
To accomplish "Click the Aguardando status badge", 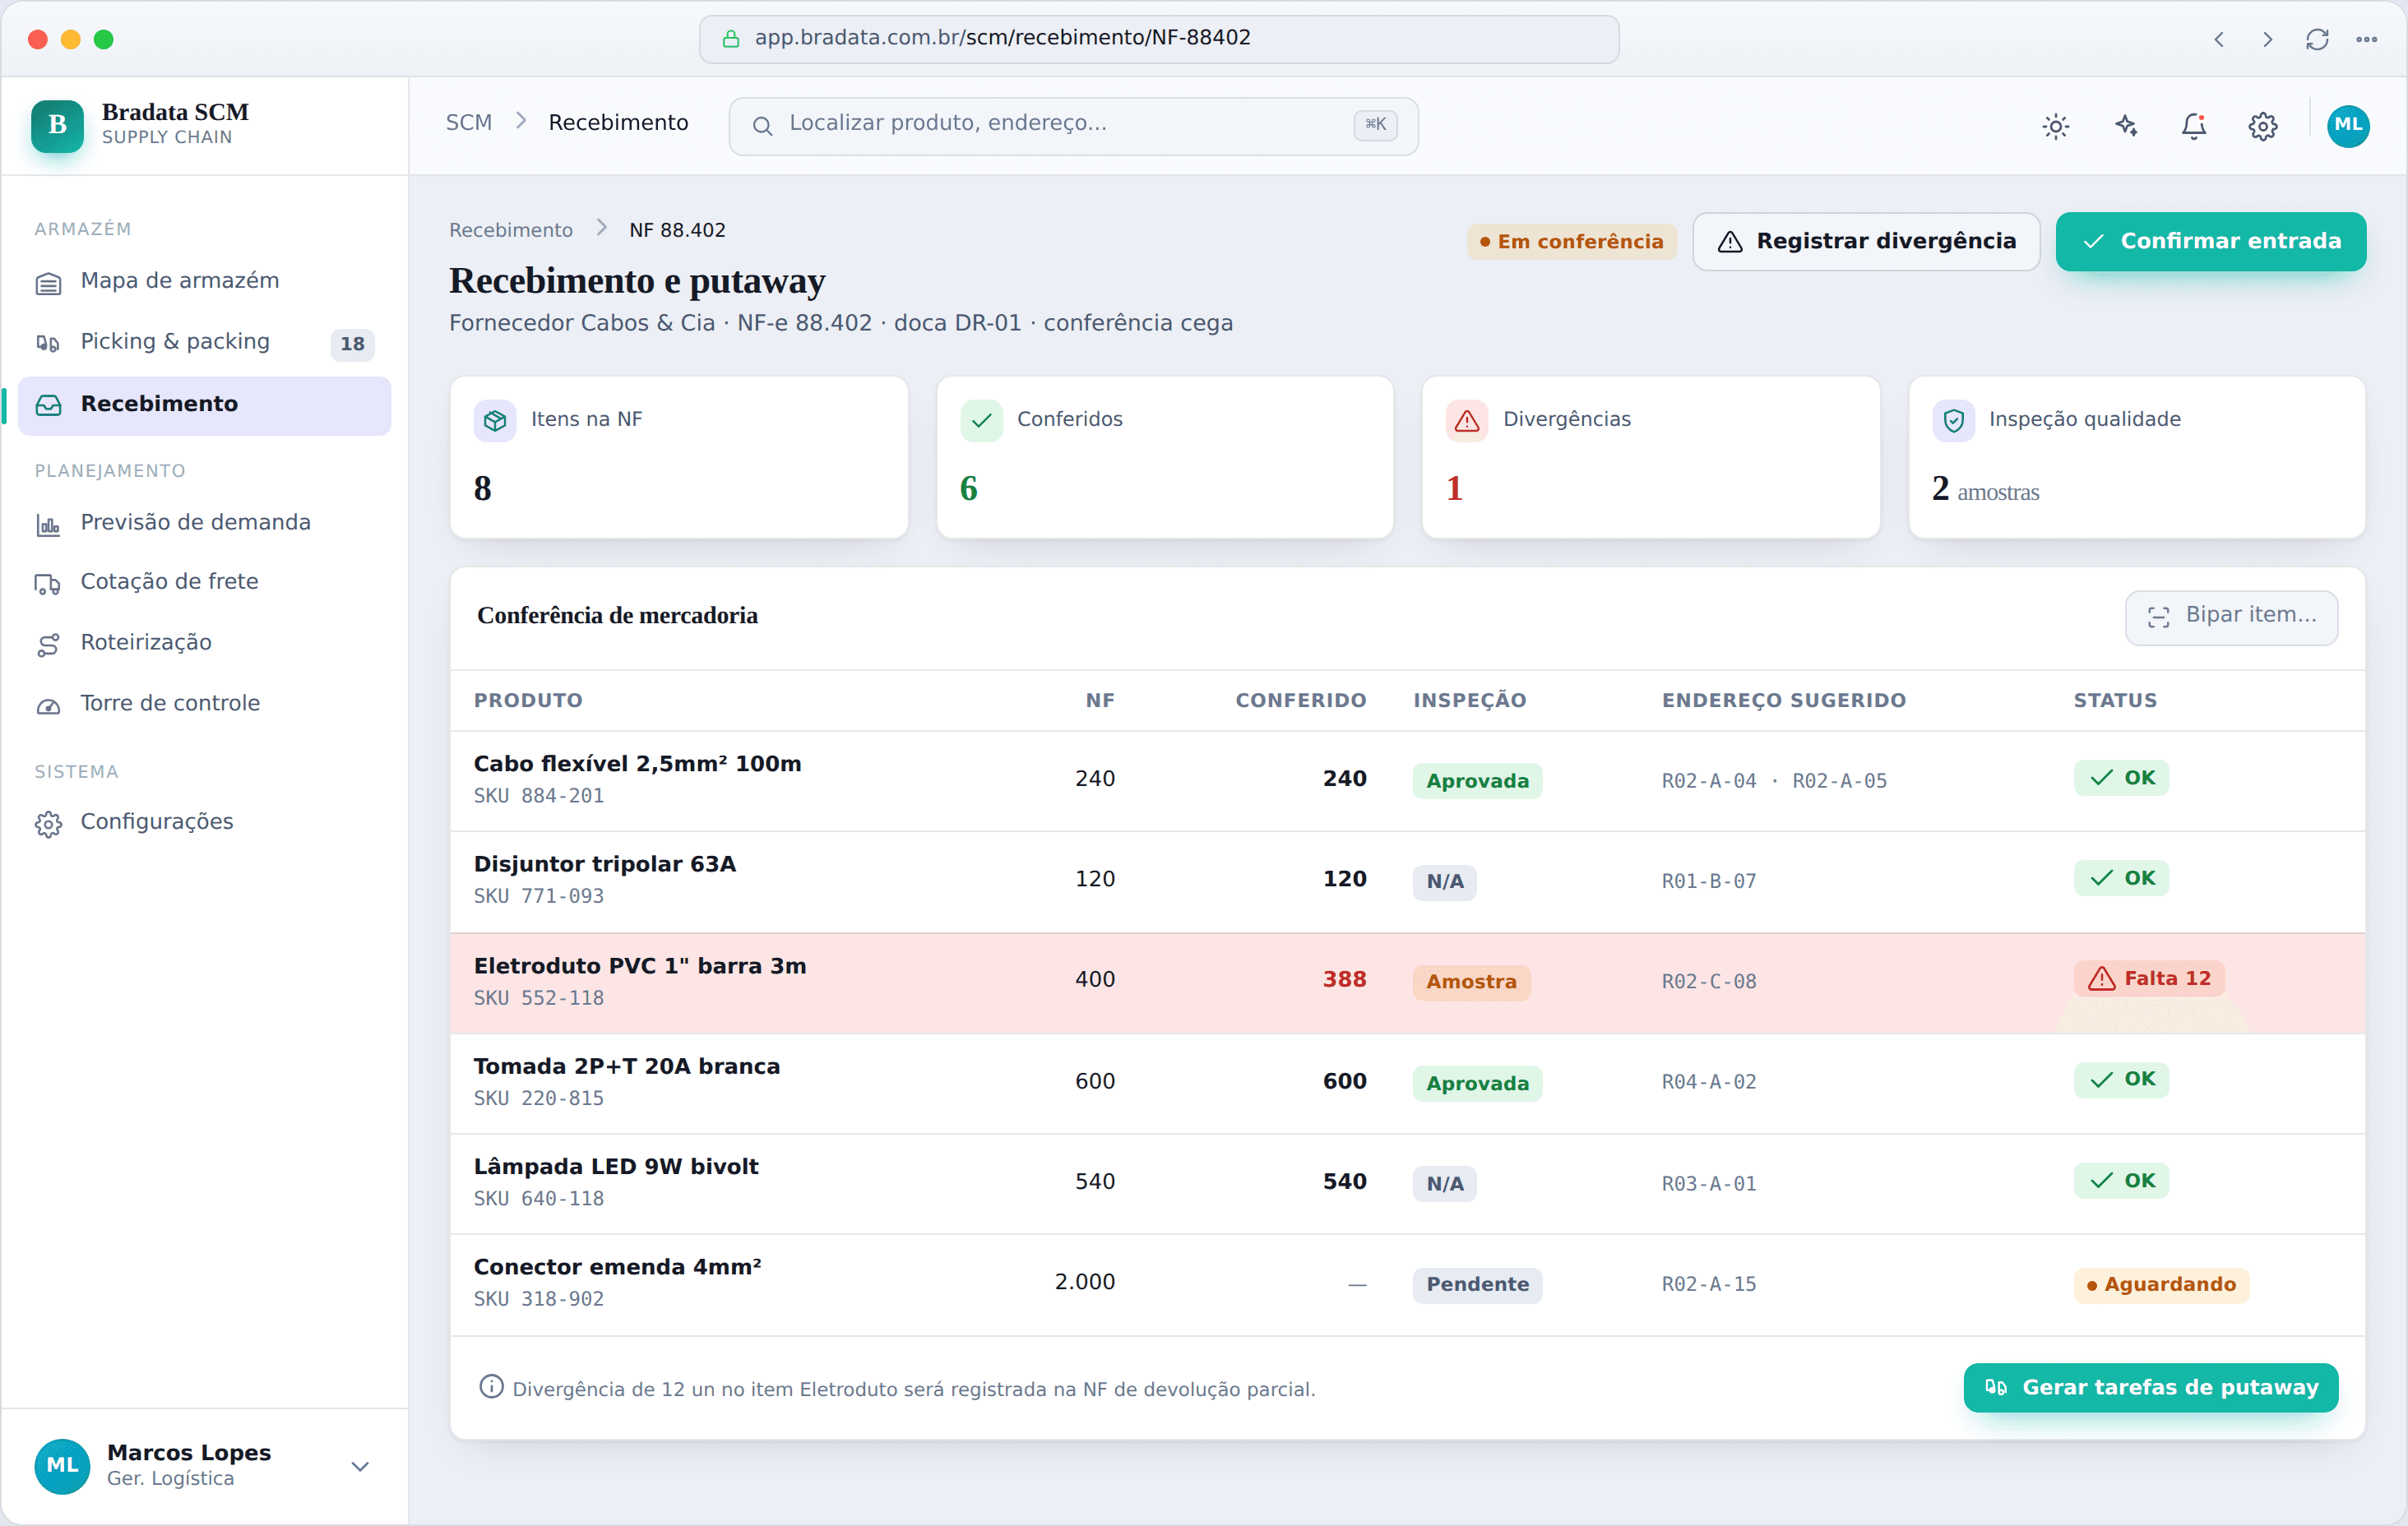I will pos(2161,1284).
